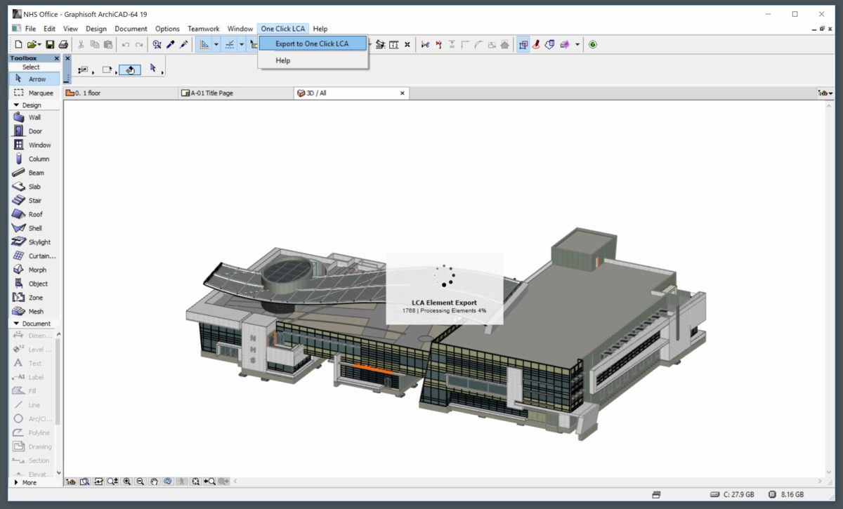This screenshot has height=509, width=843.
Task: Click the Find and Select magnifier icon
Action: (x=157, y=44)
